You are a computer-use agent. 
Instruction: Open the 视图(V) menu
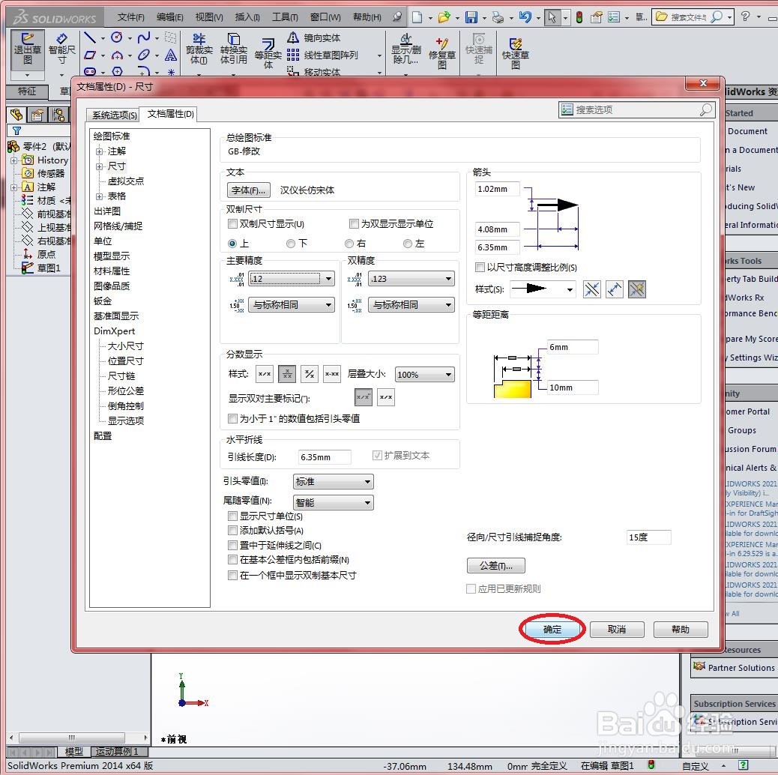tap(209, 17)
